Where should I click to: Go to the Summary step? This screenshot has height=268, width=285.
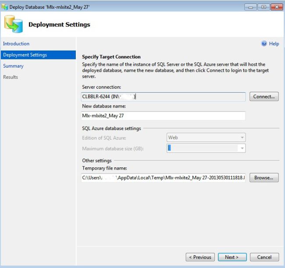(13, 66)
